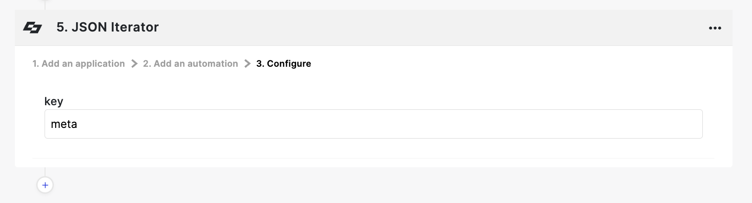Add a new step with the plus icon
Image resolution: width=752 pixels, height=203 pixels.
(x=45, y=185)
